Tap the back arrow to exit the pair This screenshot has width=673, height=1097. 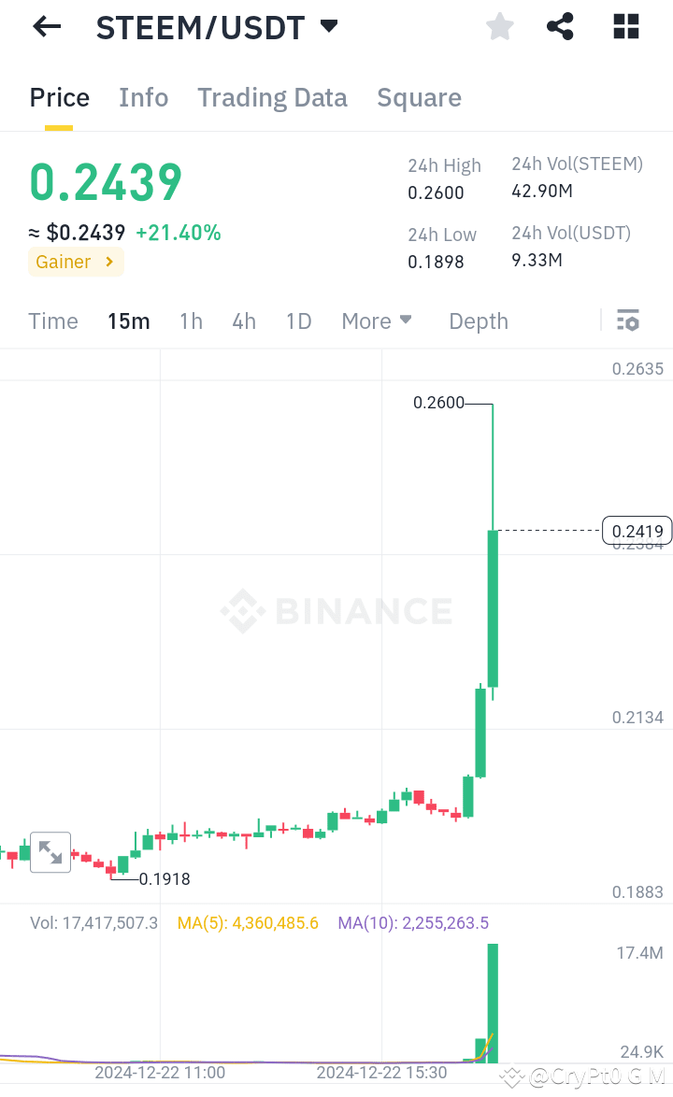[x=45, y=26]
